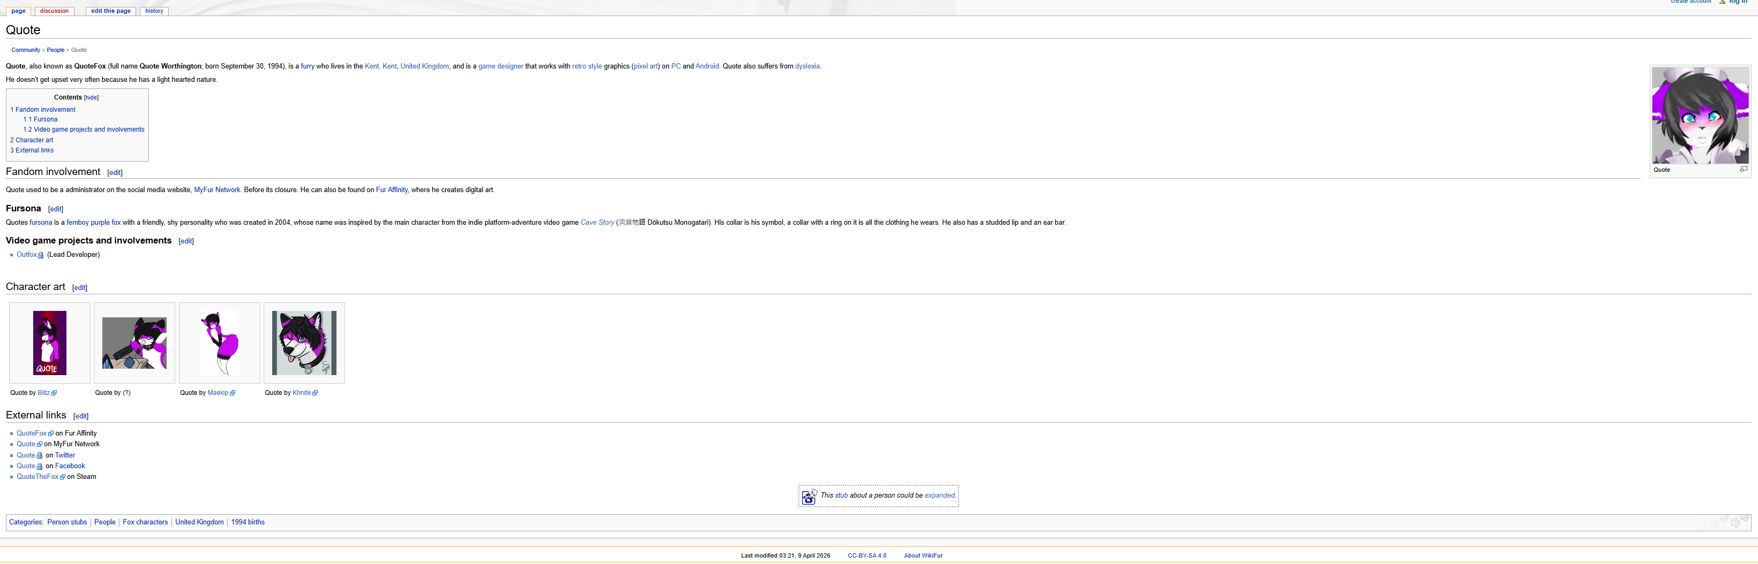The height and width of the screenshot is (564, 1758).
Task: Open the CC-BY-SA 4.0 license link
Action: [x=867, y=556]
